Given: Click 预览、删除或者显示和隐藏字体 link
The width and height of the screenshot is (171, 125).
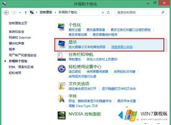Looking at the screenshot, I should pyautogui.click(x=90, y=101).
